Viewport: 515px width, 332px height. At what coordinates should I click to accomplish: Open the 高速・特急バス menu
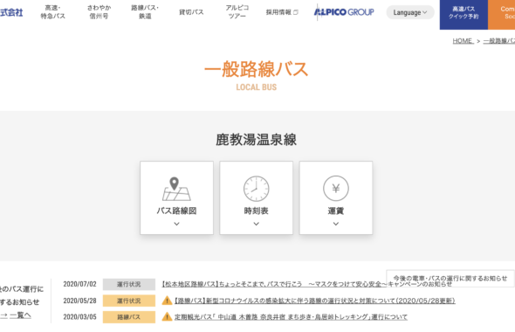[53, 12]
